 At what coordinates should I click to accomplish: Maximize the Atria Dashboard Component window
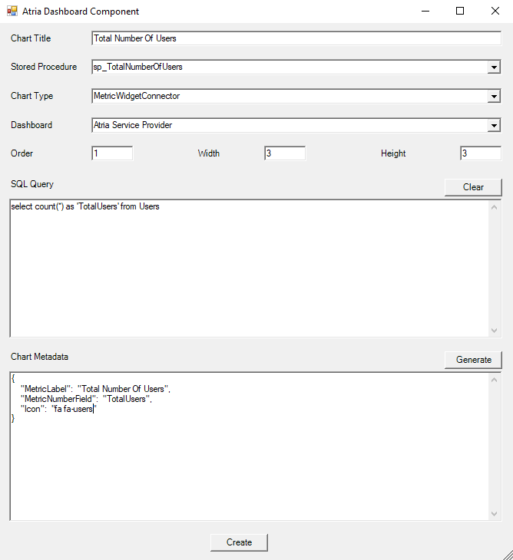pos(460,11)
